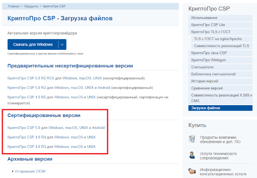Open Продукты компании, обновления и доп. ПО
The height and width of the screenshot is (178, 257).
[220, 140]
